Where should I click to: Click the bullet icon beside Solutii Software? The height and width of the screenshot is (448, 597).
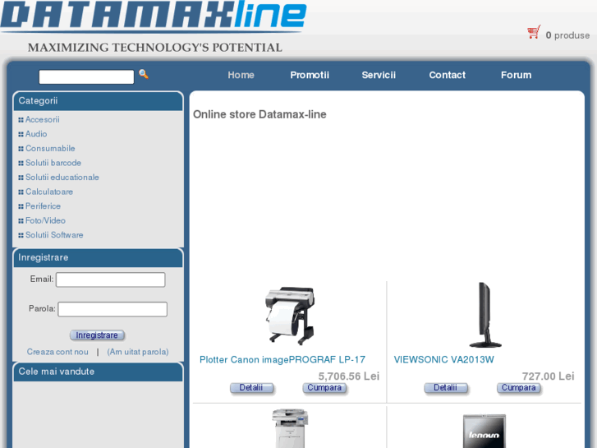(x=21, y=235)
